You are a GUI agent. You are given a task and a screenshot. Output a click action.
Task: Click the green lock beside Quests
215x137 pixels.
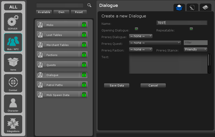click(84, 65)
